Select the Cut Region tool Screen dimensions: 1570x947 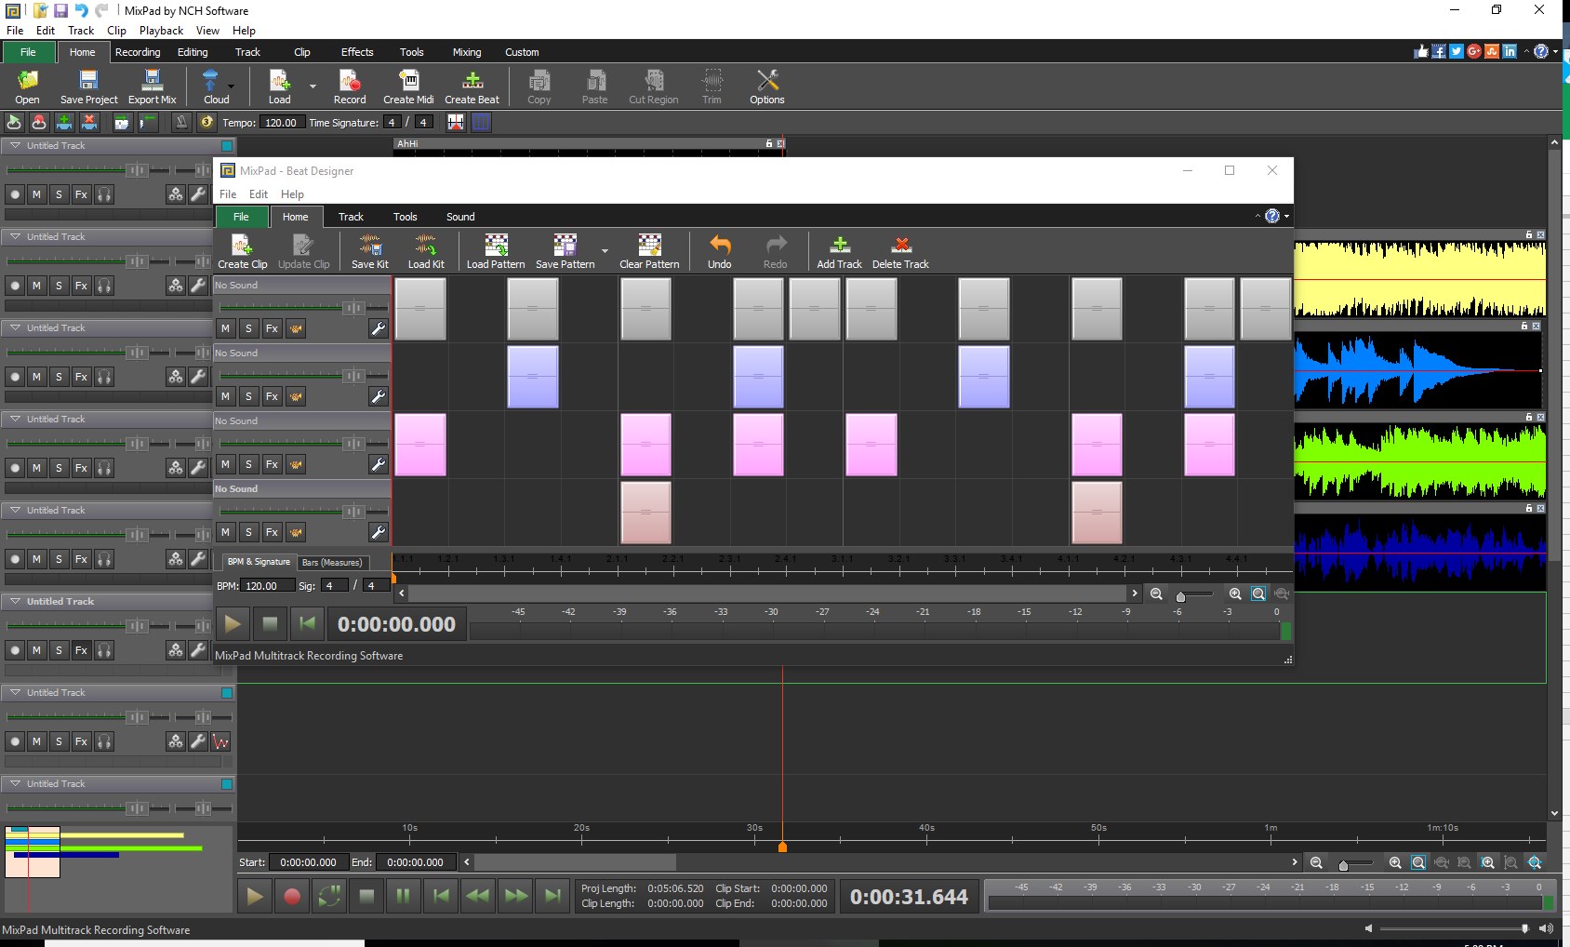click(x=653, y=86)
